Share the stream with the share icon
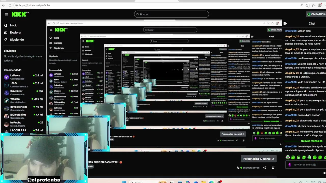This screenshot has width=326, height=183. 264,168
